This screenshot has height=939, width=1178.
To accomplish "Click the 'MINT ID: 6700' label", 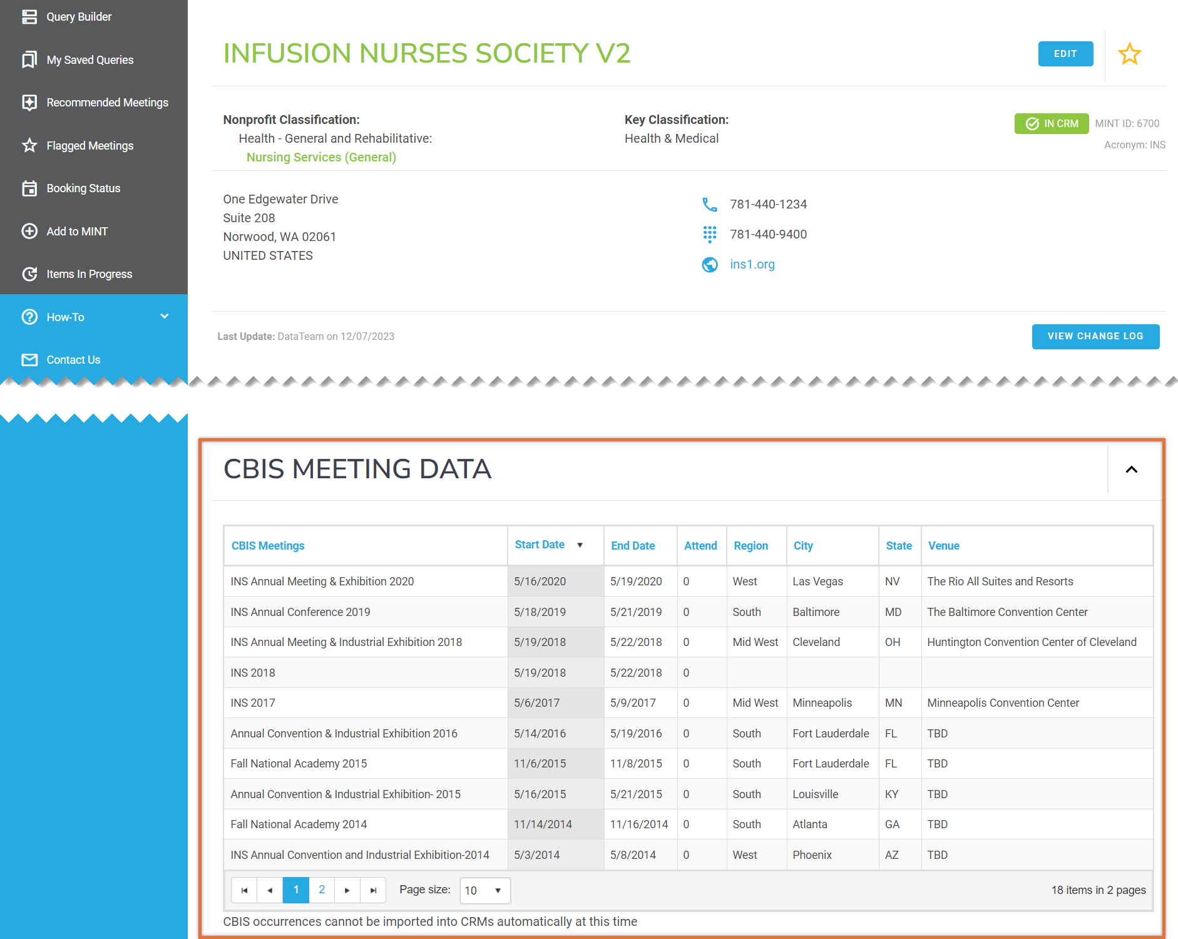I will pyautogui.click(x=1127, y=124).
